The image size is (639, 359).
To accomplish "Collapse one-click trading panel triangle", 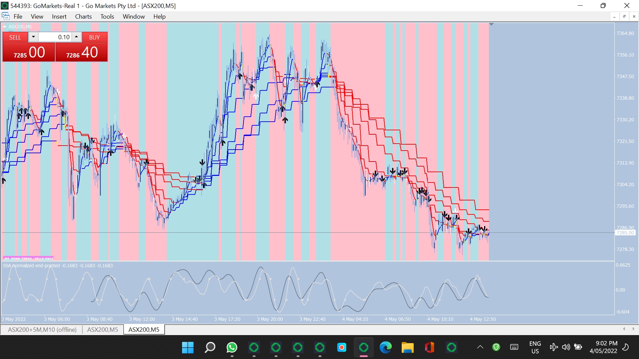I will [x=5, y=27].
